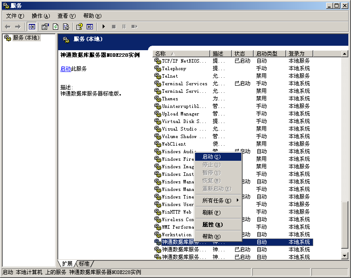Screen dimensions: 351x278
Task: Sort services by the 名称 column header
Action: click(181, 53)
